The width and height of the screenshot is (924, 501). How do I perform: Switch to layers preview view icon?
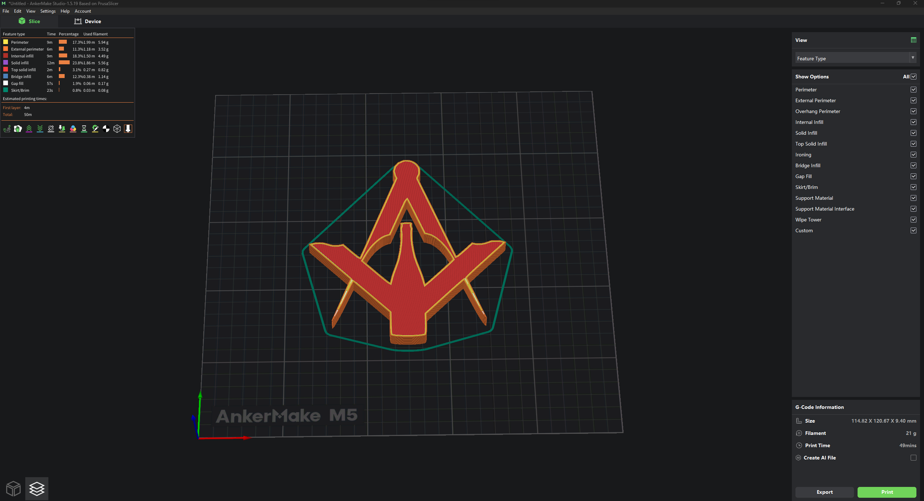click(37, 489)
